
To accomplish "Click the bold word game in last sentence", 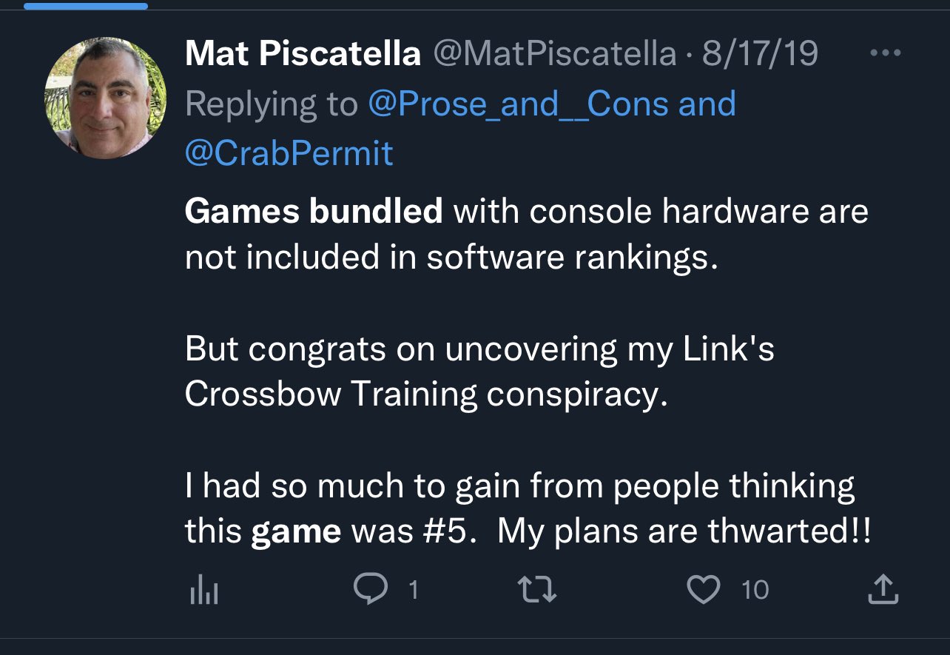I will (x=296, y=532).
